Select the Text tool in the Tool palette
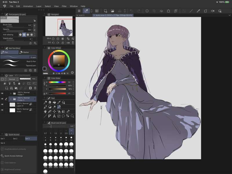The width and height of the screenshot is (232, 174). point(54,116)
